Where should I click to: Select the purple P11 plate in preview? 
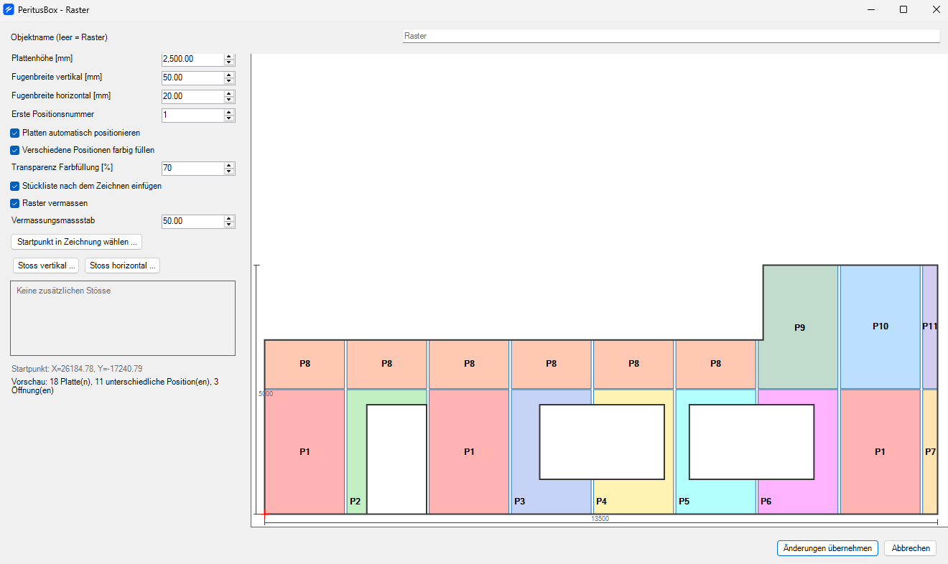coord(930,326)
